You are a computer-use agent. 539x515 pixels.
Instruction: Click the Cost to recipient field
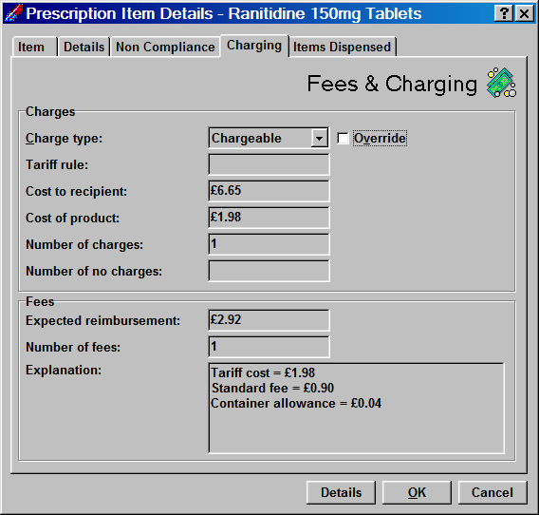[269, 191]
